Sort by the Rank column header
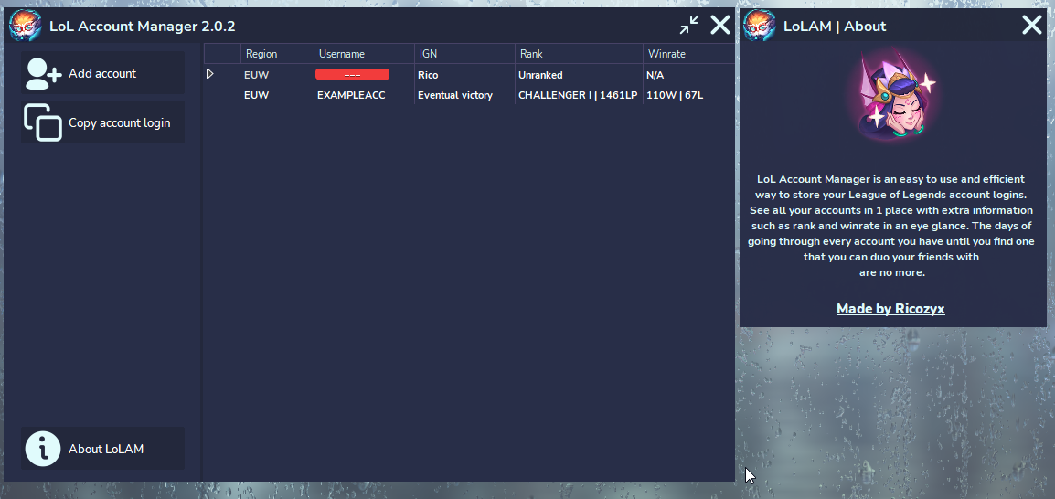 [579, 54]
